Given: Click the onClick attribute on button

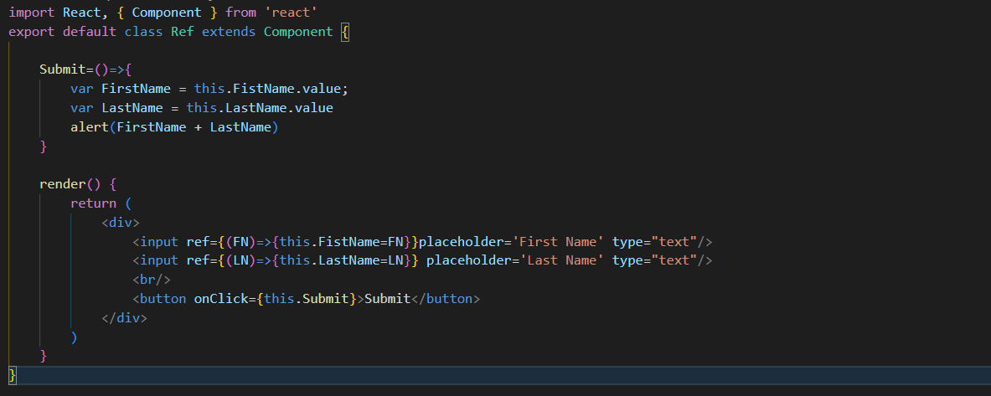Looking at the screenshot, I should pyautogui.click(x=221, y=299).
